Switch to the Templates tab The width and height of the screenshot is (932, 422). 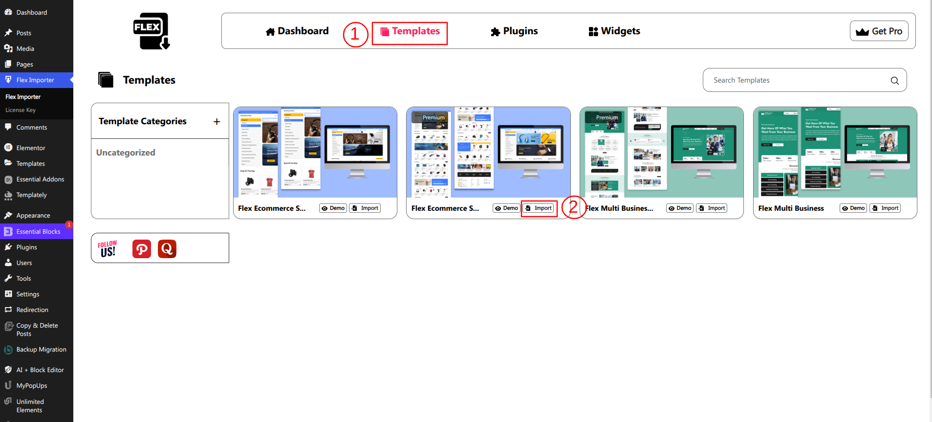point(410,31)
